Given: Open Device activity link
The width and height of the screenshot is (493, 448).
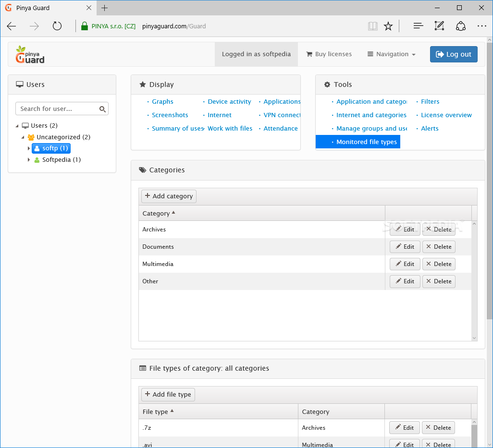Looking at the screenshot, I should (x=229, y=101).
